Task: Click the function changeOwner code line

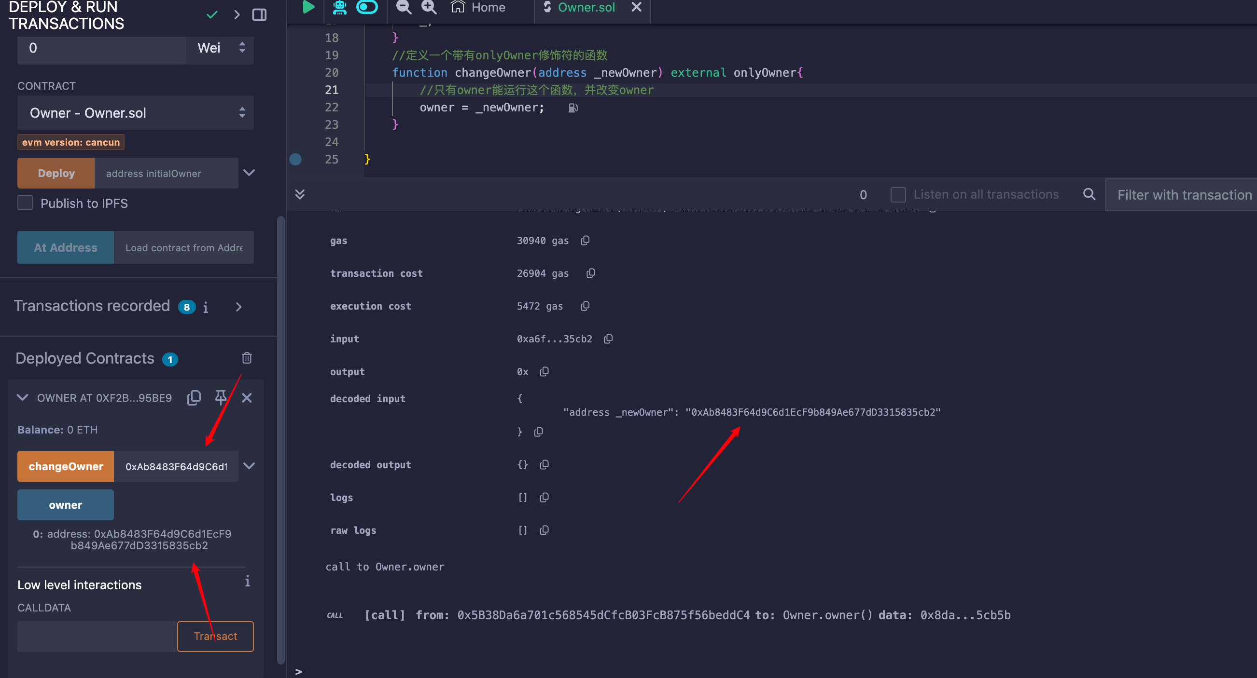Action: pyautogui.click(x=598, y=73)
